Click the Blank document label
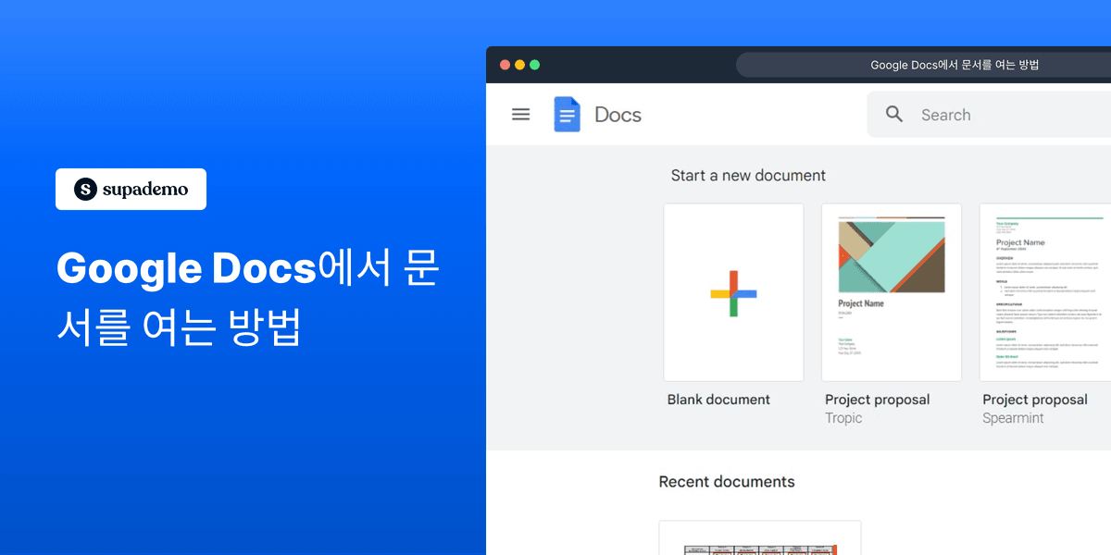 tap(718, 399)
